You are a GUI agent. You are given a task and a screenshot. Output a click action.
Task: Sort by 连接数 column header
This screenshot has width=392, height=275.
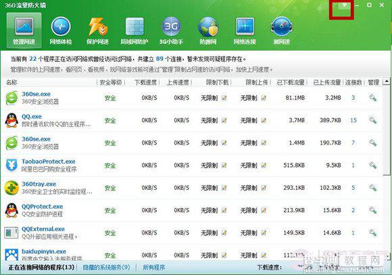pos(353,82)
